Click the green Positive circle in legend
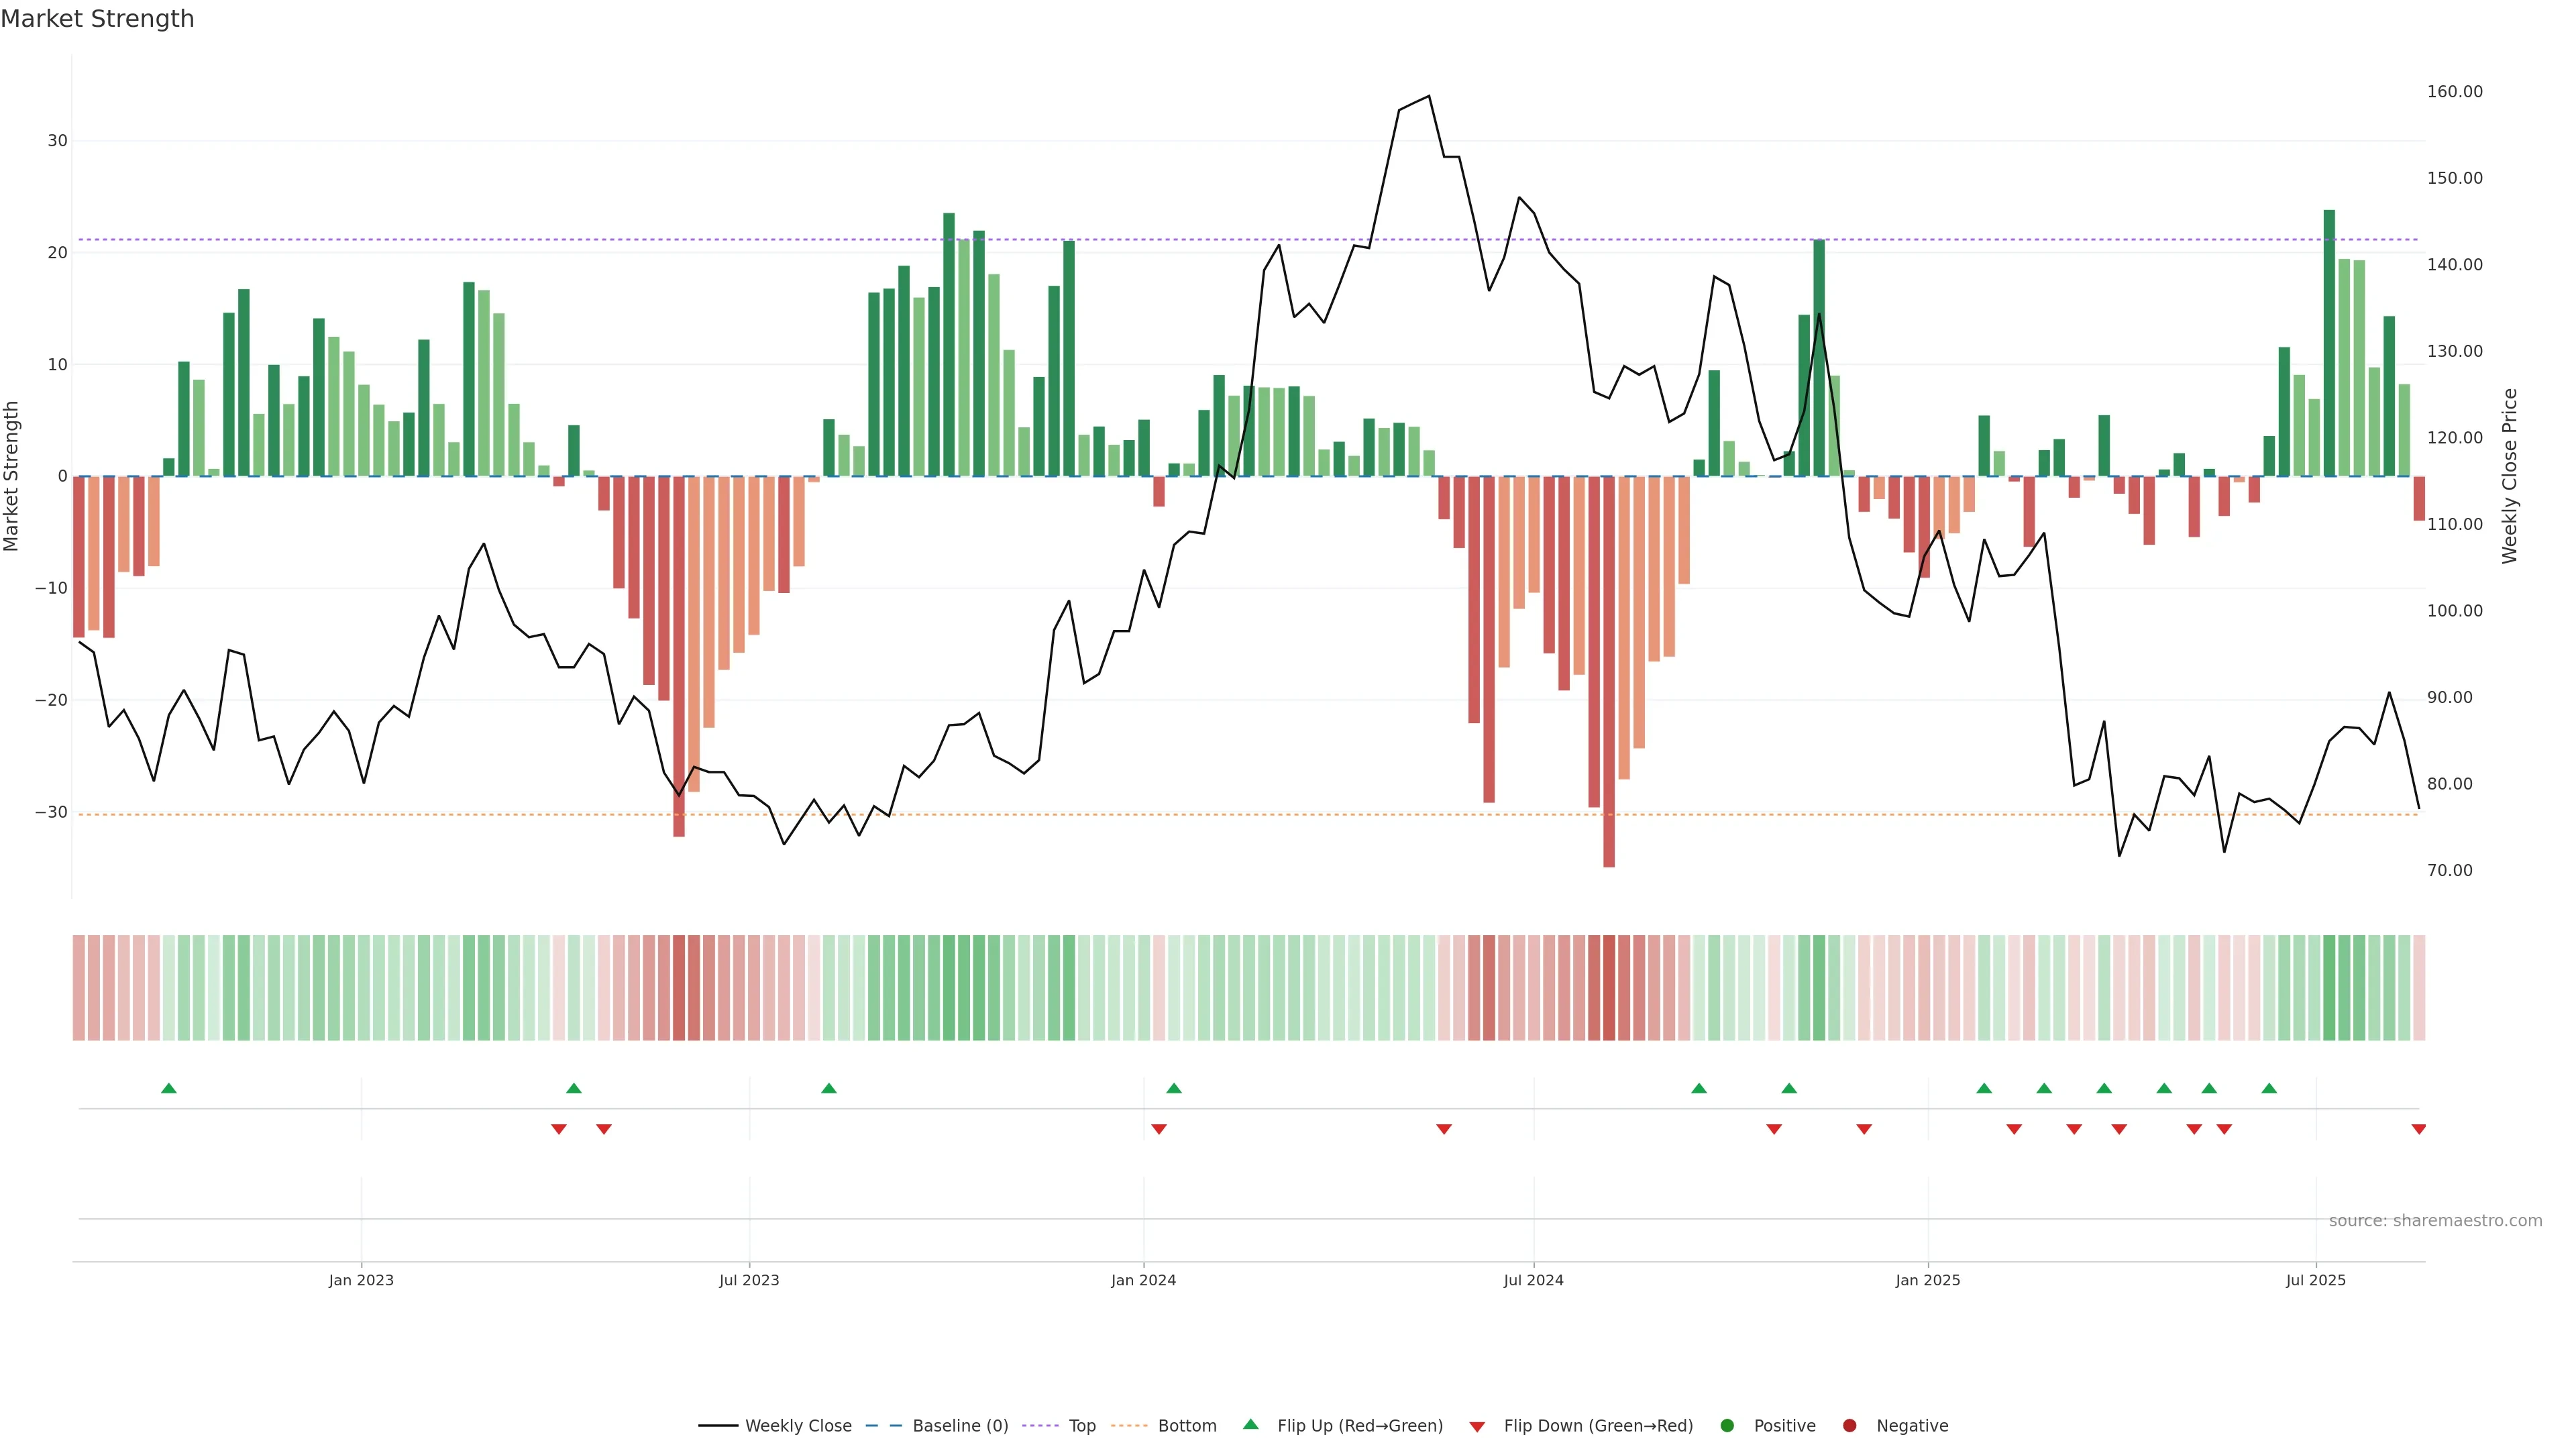This screenshot has height=1449, width=2576. (1726, 1426)
